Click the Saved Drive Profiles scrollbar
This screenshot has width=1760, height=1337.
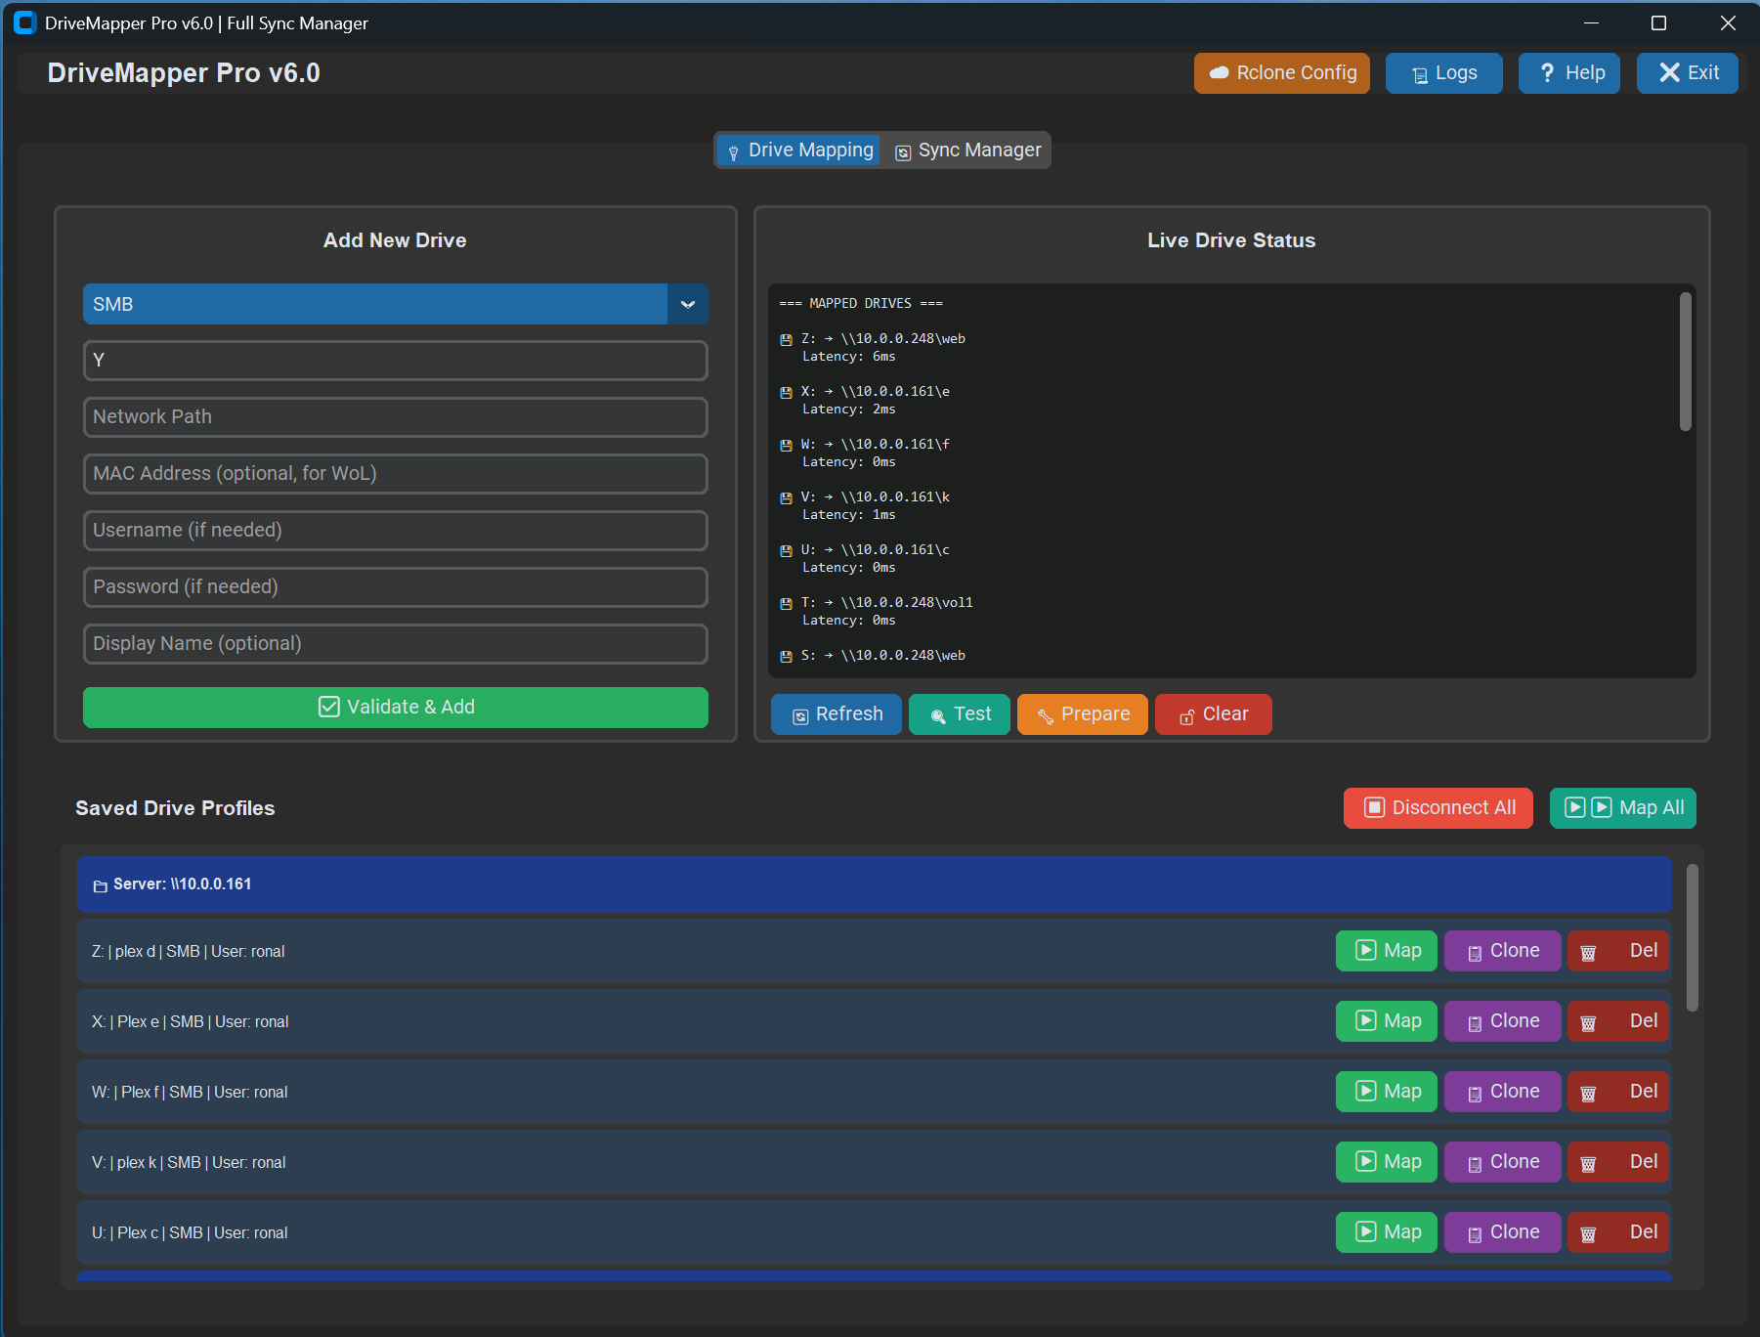pyautogui.click(x=1692, y=938)
